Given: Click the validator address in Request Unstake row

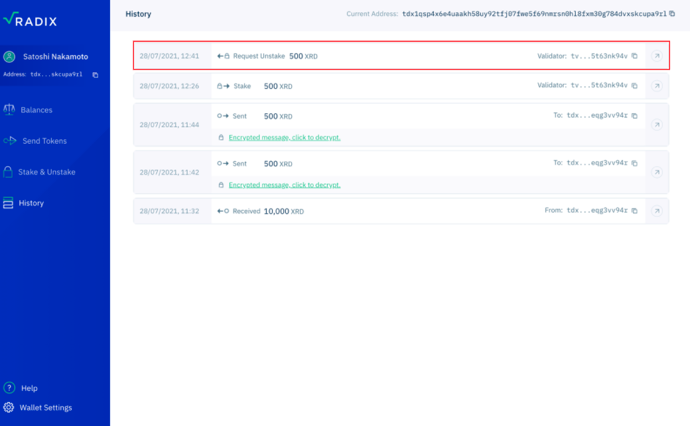Looking at the screenshot, I should (599, 56).
